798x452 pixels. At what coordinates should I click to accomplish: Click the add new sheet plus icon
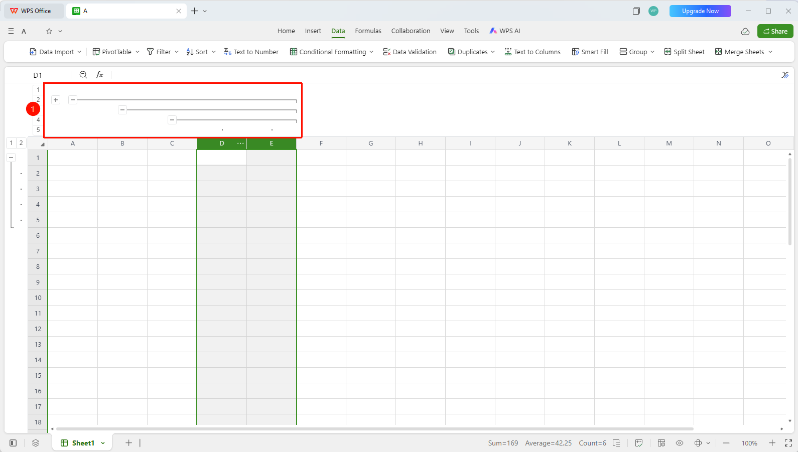point(128,443)
